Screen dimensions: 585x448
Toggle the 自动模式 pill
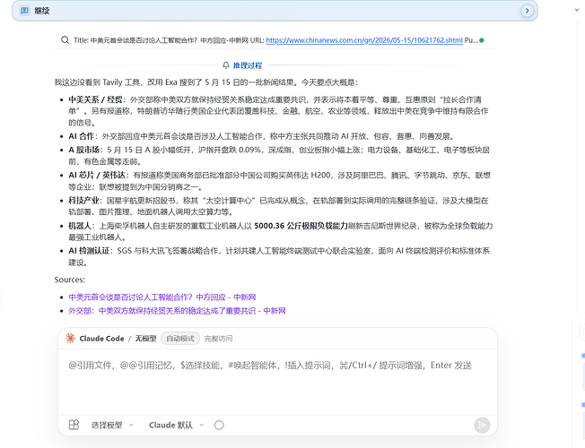pos(180,339)
